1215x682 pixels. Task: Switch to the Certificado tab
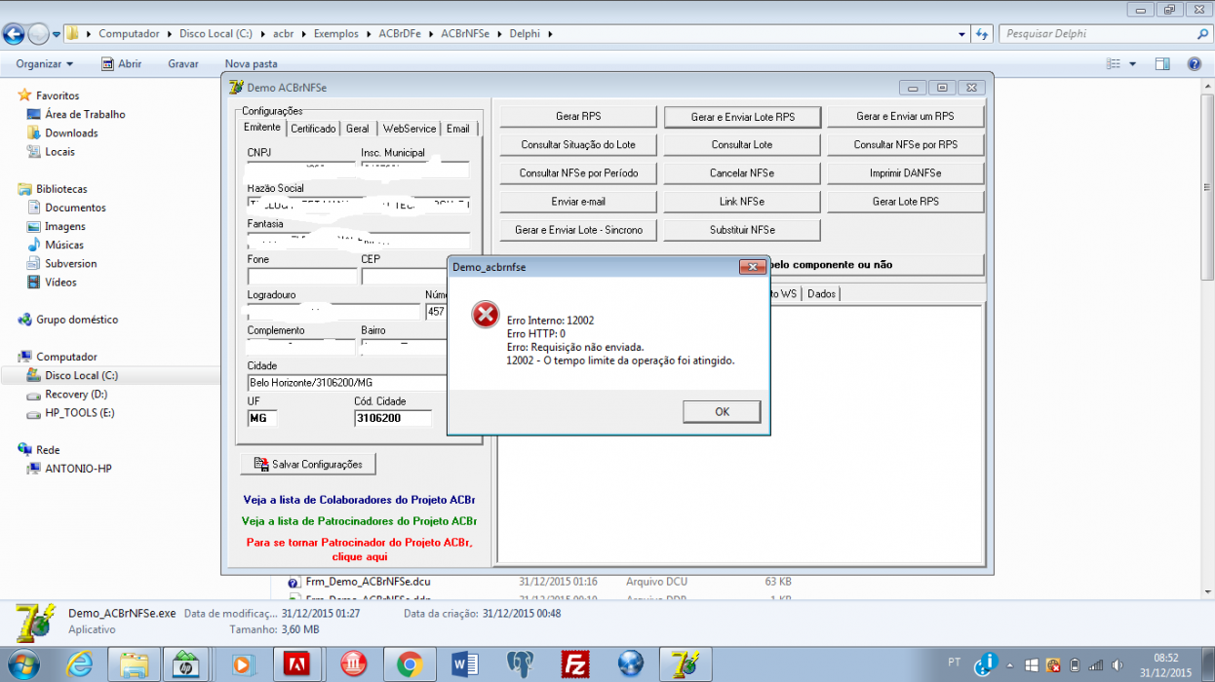pyautogui.click(x=313, y=129)
